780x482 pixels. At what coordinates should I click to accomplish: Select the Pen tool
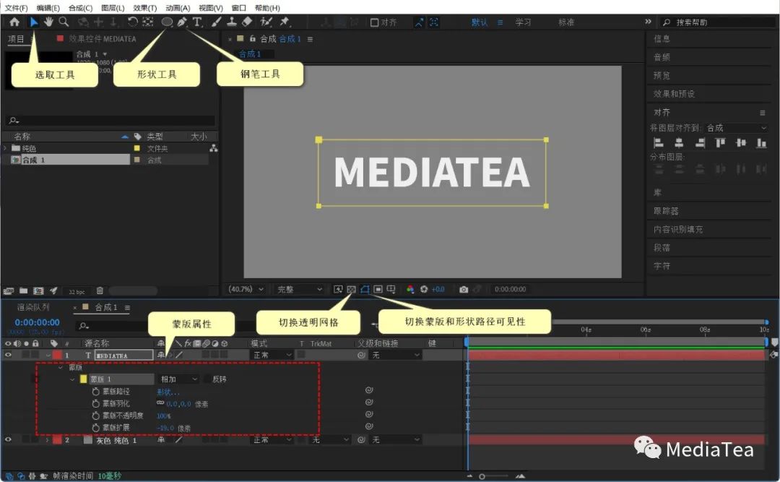coord(182,22)
